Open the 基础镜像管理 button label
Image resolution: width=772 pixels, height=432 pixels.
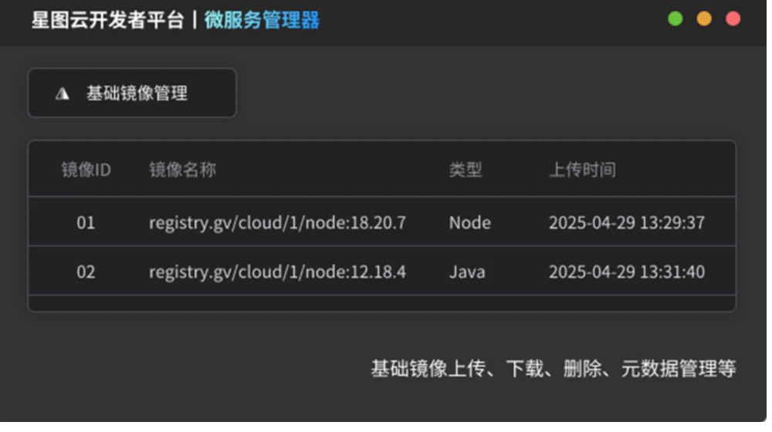point(137,93)
